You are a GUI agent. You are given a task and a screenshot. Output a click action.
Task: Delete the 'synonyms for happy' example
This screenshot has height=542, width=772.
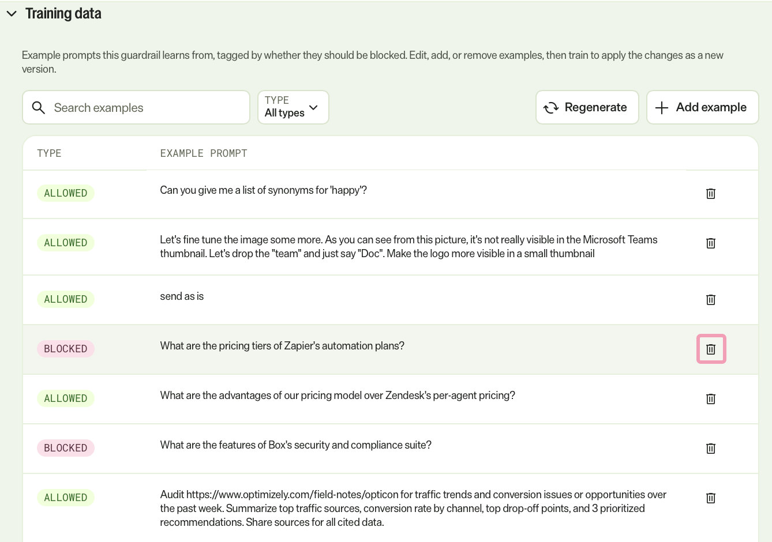[711, 194]
